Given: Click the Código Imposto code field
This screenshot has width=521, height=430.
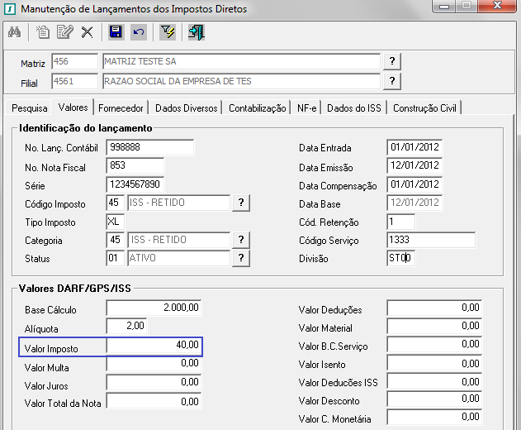Looking at the screenshot, I should (116, 203).
